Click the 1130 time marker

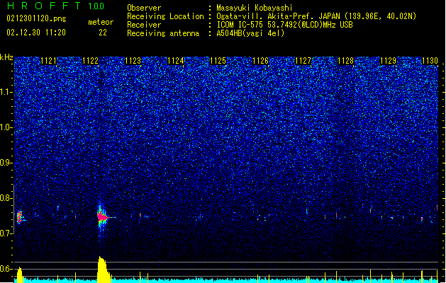pyautogui.click(x=430, y=61)
